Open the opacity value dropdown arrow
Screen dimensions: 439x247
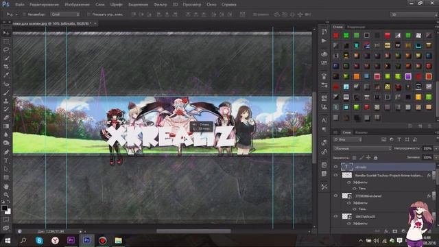coord(436,148)
